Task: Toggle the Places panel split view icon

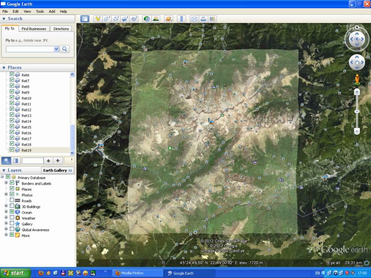Action: coord(15,161)
